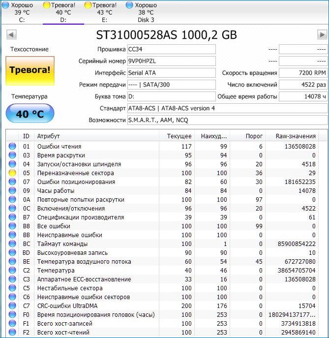The height and width of the screenshot is (338, 329).
Task: Click the status icon next to Часы работы
Action: 12,191
